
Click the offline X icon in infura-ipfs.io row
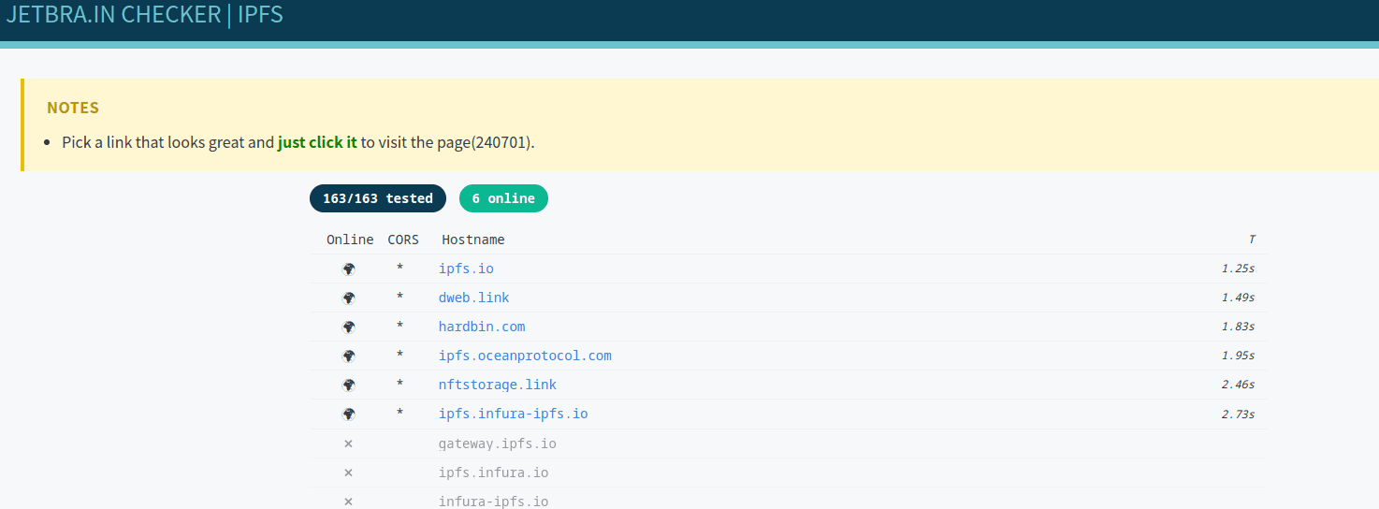point(349,502)
